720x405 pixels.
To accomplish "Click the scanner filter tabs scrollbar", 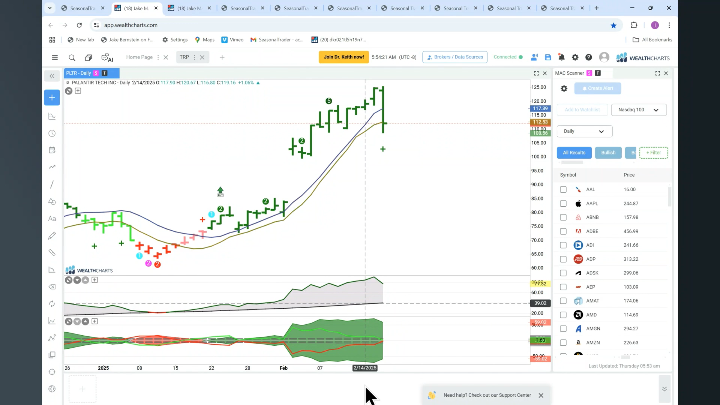I will (572, 162).
